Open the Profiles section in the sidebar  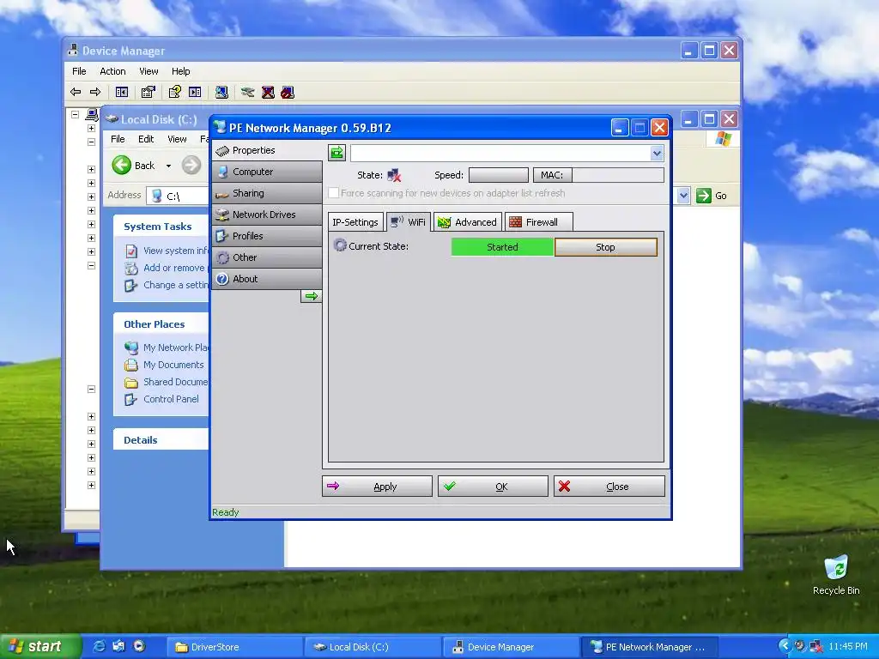tap(267, 236)
